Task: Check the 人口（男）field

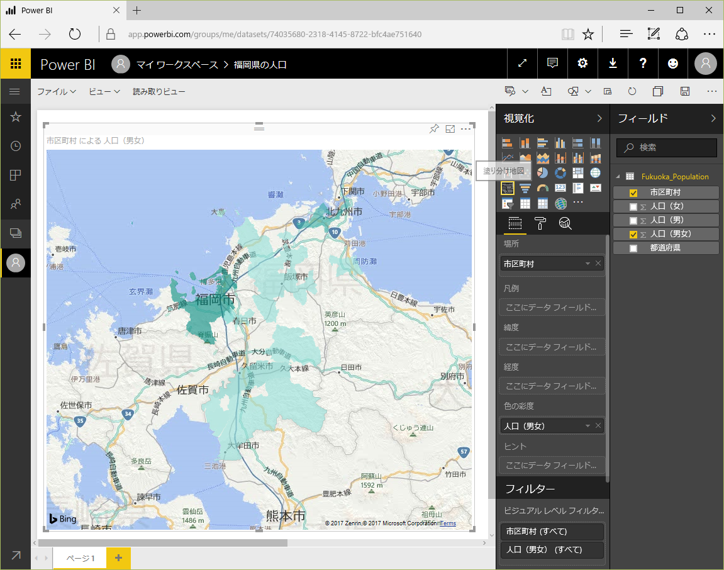Action: (633, 221)
